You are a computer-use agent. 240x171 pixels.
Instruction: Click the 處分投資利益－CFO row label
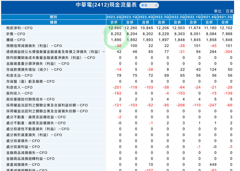pos(23,147)
